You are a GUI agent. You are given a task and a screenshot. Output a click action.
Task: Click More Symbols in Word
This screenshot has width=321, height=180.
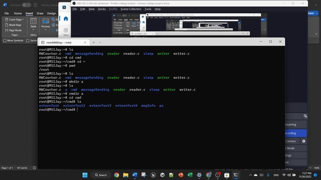(x=13, y=40)
